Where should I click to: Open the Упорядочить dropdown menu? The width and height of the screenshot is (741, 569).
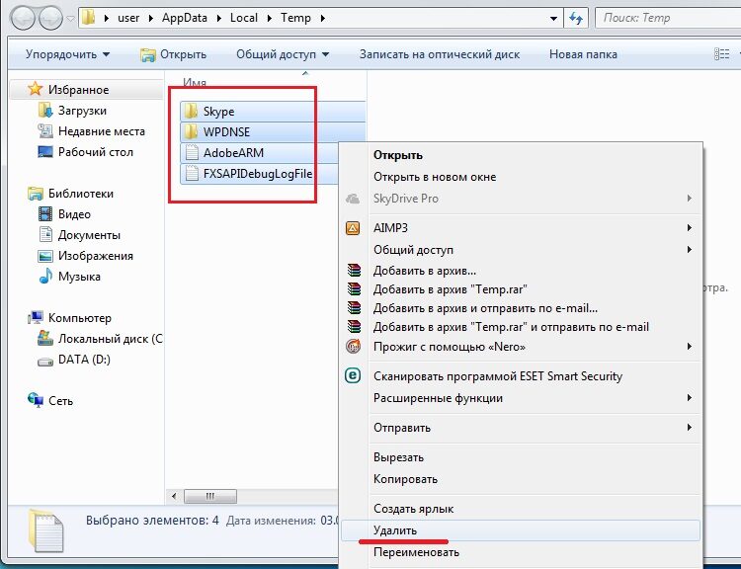(x=67, y=54)
